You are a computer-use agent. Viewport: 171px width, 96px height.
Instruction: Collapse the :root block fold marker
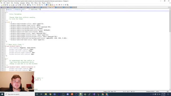tap(5, 22)
